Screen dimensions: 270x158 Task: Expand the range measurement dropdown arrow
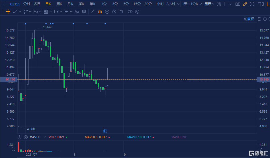click(61, 12)
